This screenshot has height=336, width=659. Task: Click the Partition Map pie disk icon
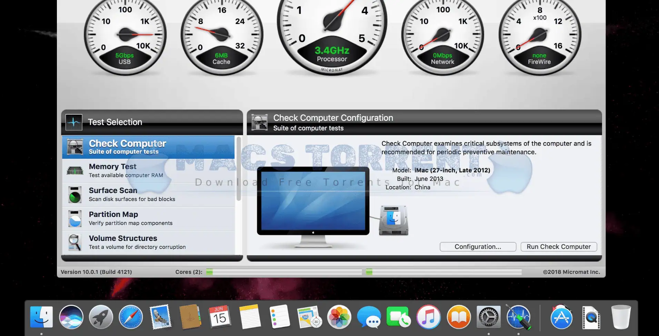pyautogui.click(x=75, y=219)
